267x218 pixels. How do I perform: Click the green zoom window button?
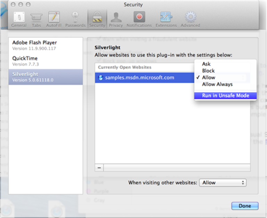point(28,5)
